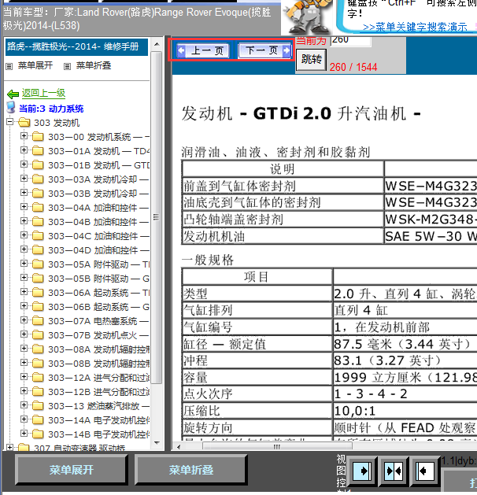Click folder icon of 303-08B 发动机辐射控制
This screenshot has height=495, width=477.
pos(38,363)
